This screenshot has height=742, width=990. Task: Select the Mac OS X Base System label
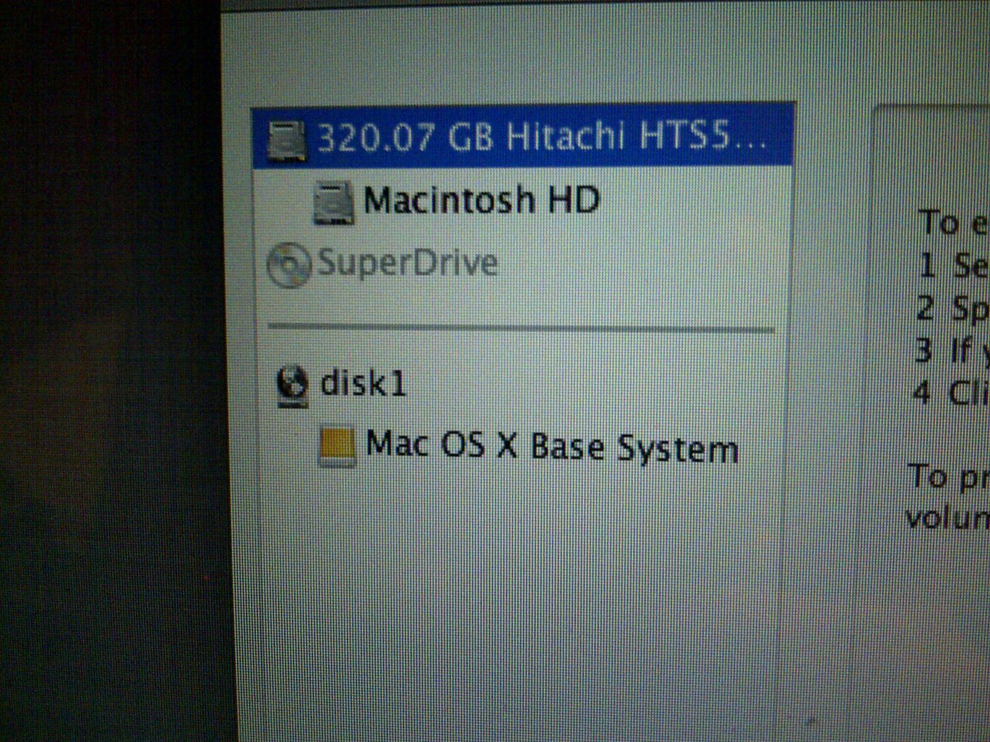coord(552,446)
